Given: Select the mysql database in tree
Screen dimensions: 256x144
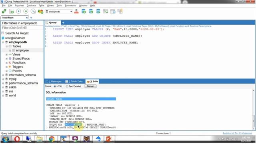Looking at the screenshot, I should coord(12,79).
